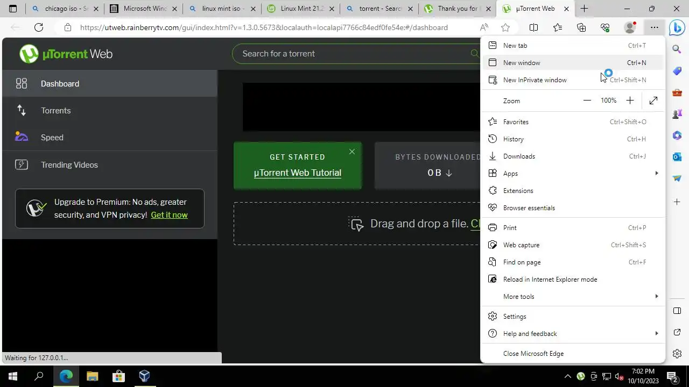Open Extensions from Edge menu
The width and height of the screenshot is (689, 387).
(573, 191)
